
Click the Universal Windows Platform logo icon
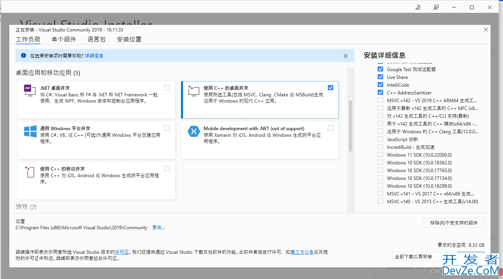30,131
